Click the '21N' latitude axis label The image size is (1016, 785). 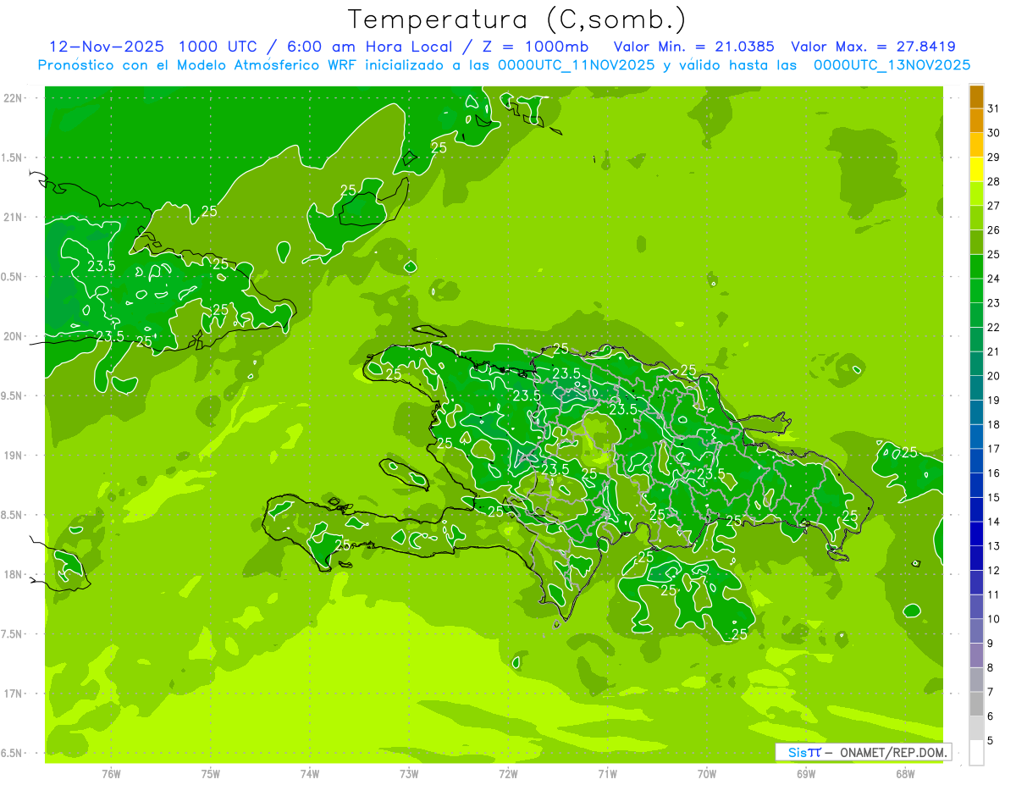[x=14, y=217]
